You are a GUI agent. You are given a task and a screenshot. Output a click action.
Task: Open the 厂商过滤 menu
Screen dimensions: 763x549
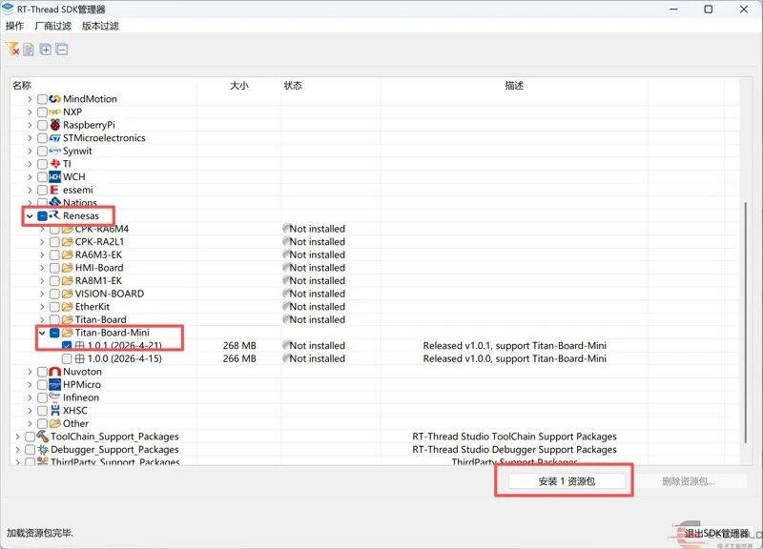point(52,26)
